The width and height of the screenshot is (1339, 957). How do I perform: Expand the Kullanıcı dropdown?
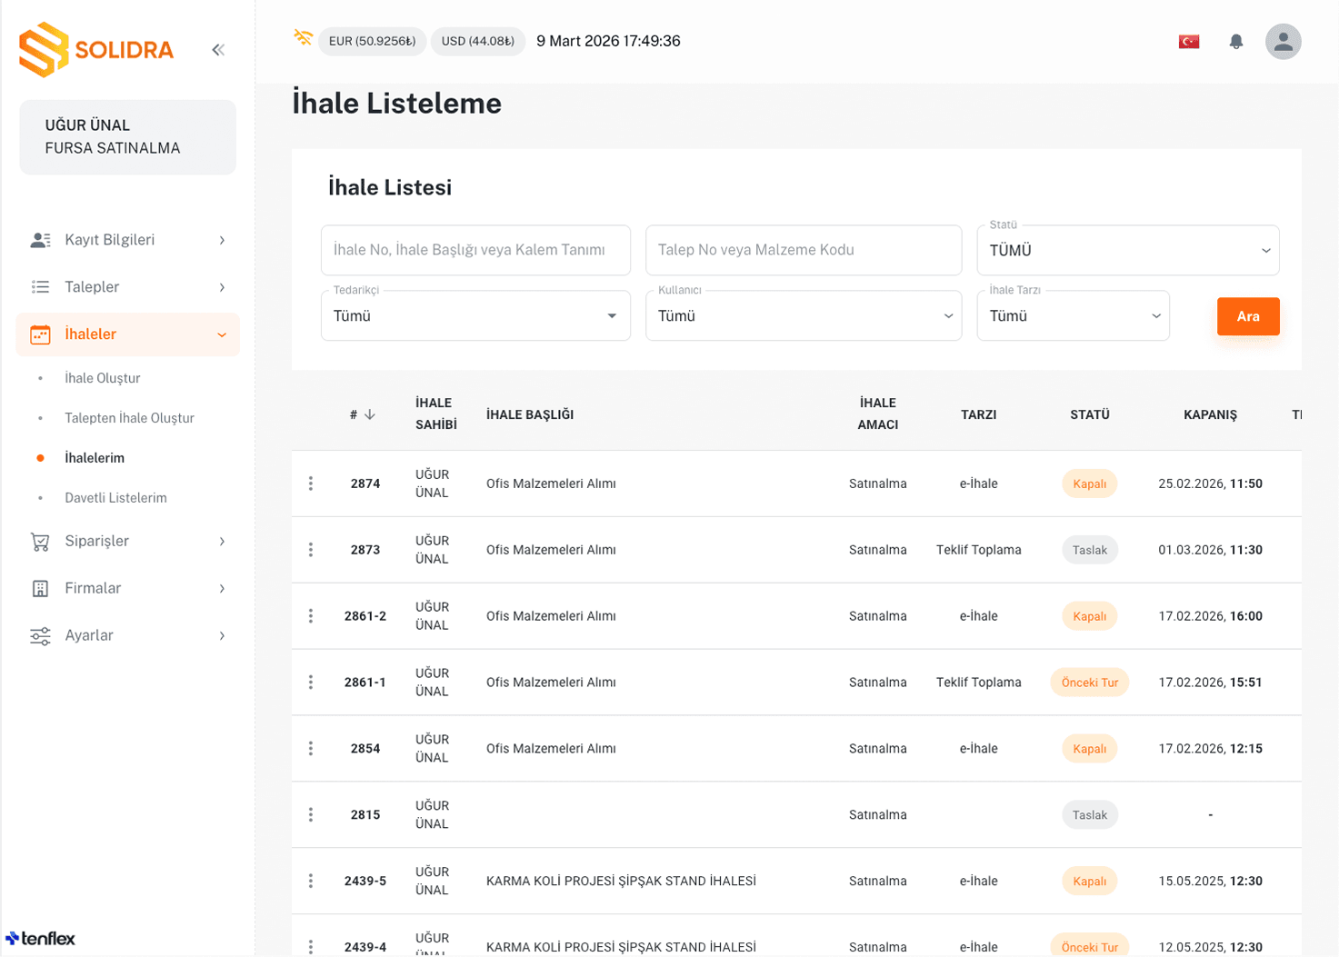(x=803, y=316)
